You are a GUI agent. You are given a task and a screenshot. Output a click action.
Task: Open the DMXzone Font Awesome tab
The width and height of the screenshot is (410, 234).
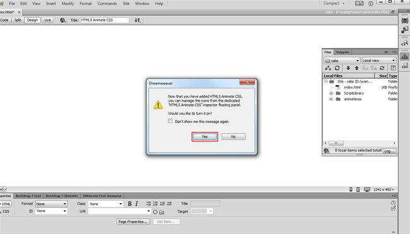102,196
